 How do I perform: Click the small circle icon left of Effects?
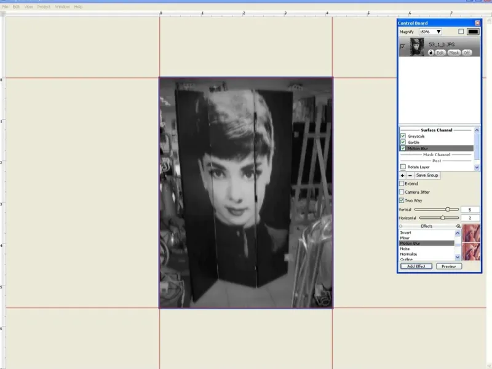tap(401, 226)
